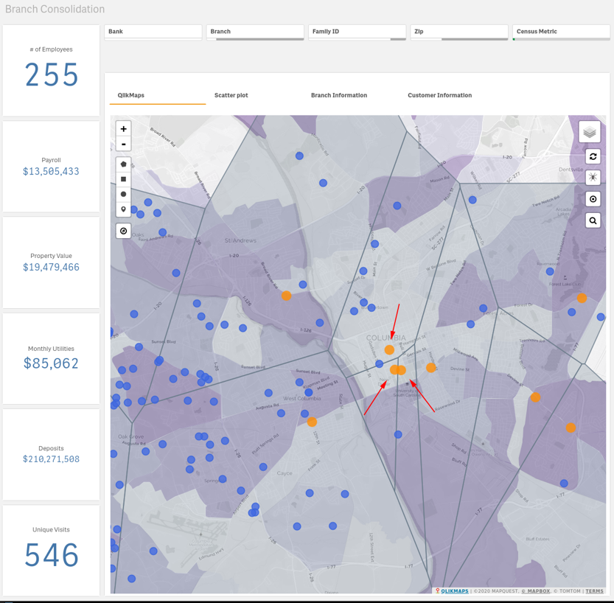
Task: Switch to the Scatter plot tab
Action: [x=231, y=95]
